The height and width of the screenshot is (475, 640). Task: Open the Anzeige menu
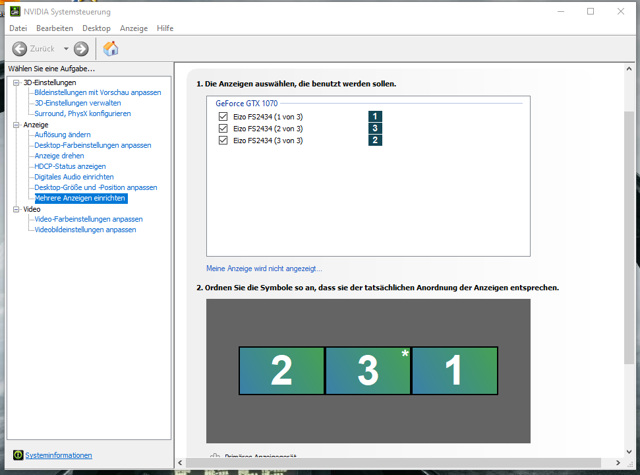coord(134,28)
